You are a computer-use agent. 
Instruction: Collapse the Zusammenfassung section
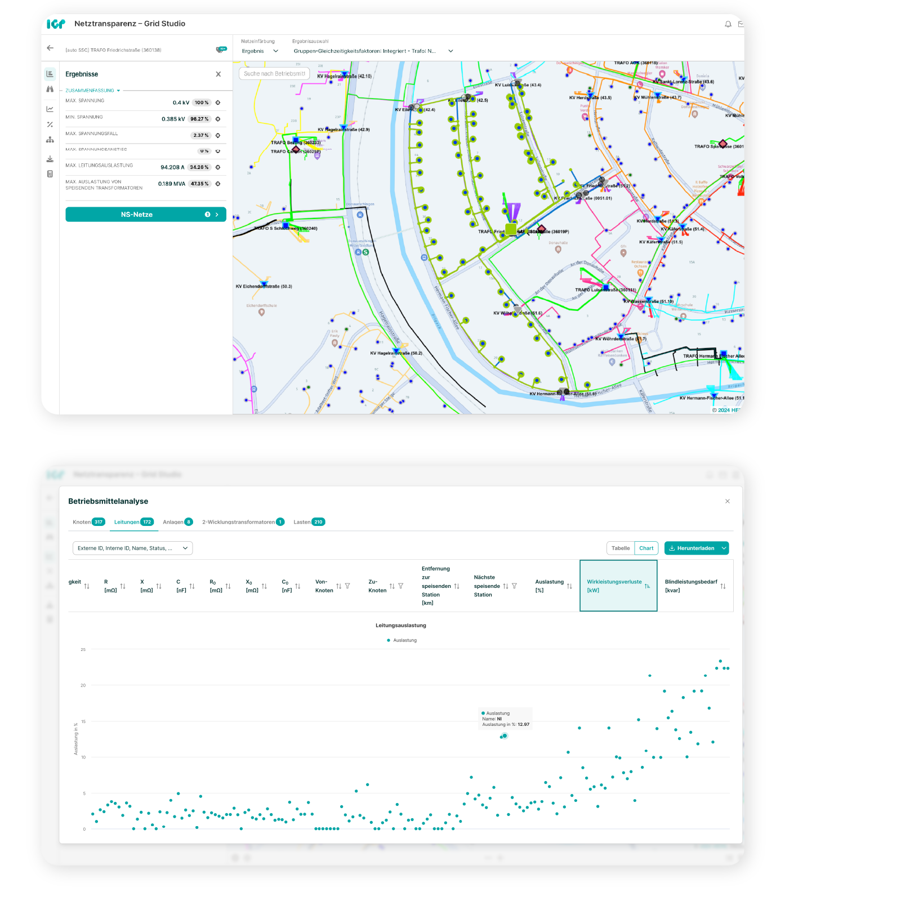[93, 91]
